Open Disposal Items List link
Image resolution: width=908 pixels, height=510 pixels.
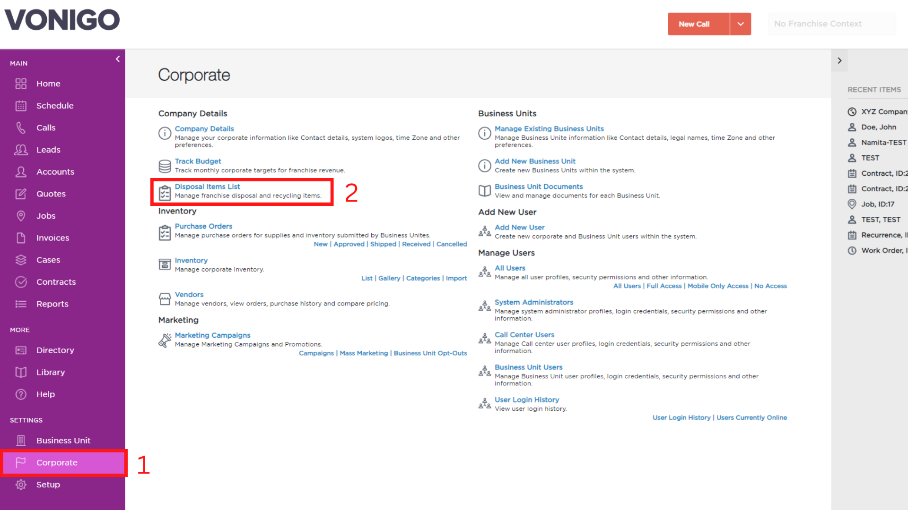[x=207, y=187]
